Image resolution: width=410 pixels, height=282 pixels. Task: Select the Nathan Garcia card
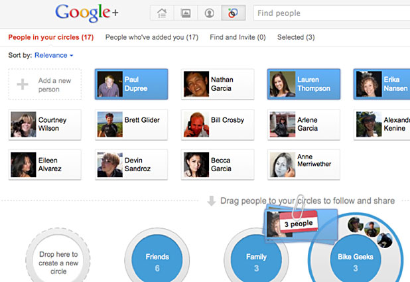coord(218,84)
